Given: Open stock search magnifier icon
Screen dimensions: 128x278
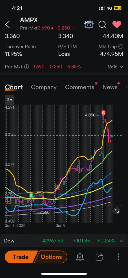Looking at the screenshot, I should 102,25.
